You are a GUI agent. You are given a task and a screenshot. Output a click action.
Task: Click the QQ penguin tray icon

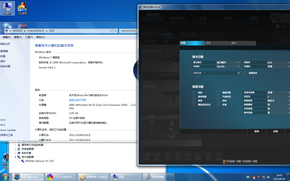pos(254,177)
